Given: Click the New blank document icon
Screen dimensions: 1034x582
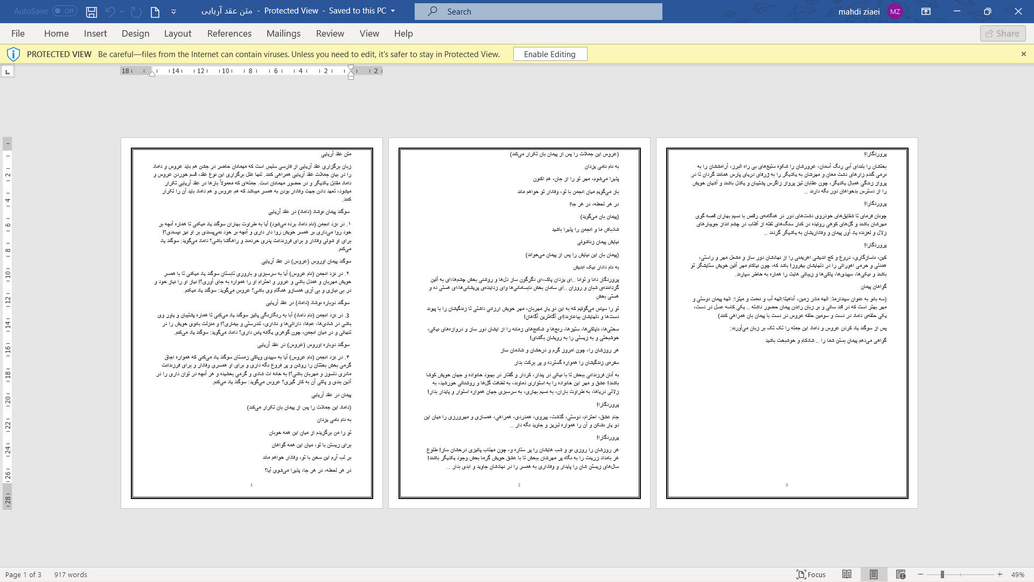Looking at the screenshot, I should click(155, 11).
